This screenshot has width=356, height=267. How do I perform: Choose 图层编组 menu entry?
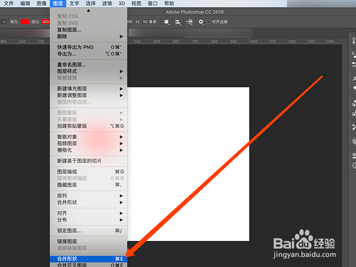pos(89,172)
